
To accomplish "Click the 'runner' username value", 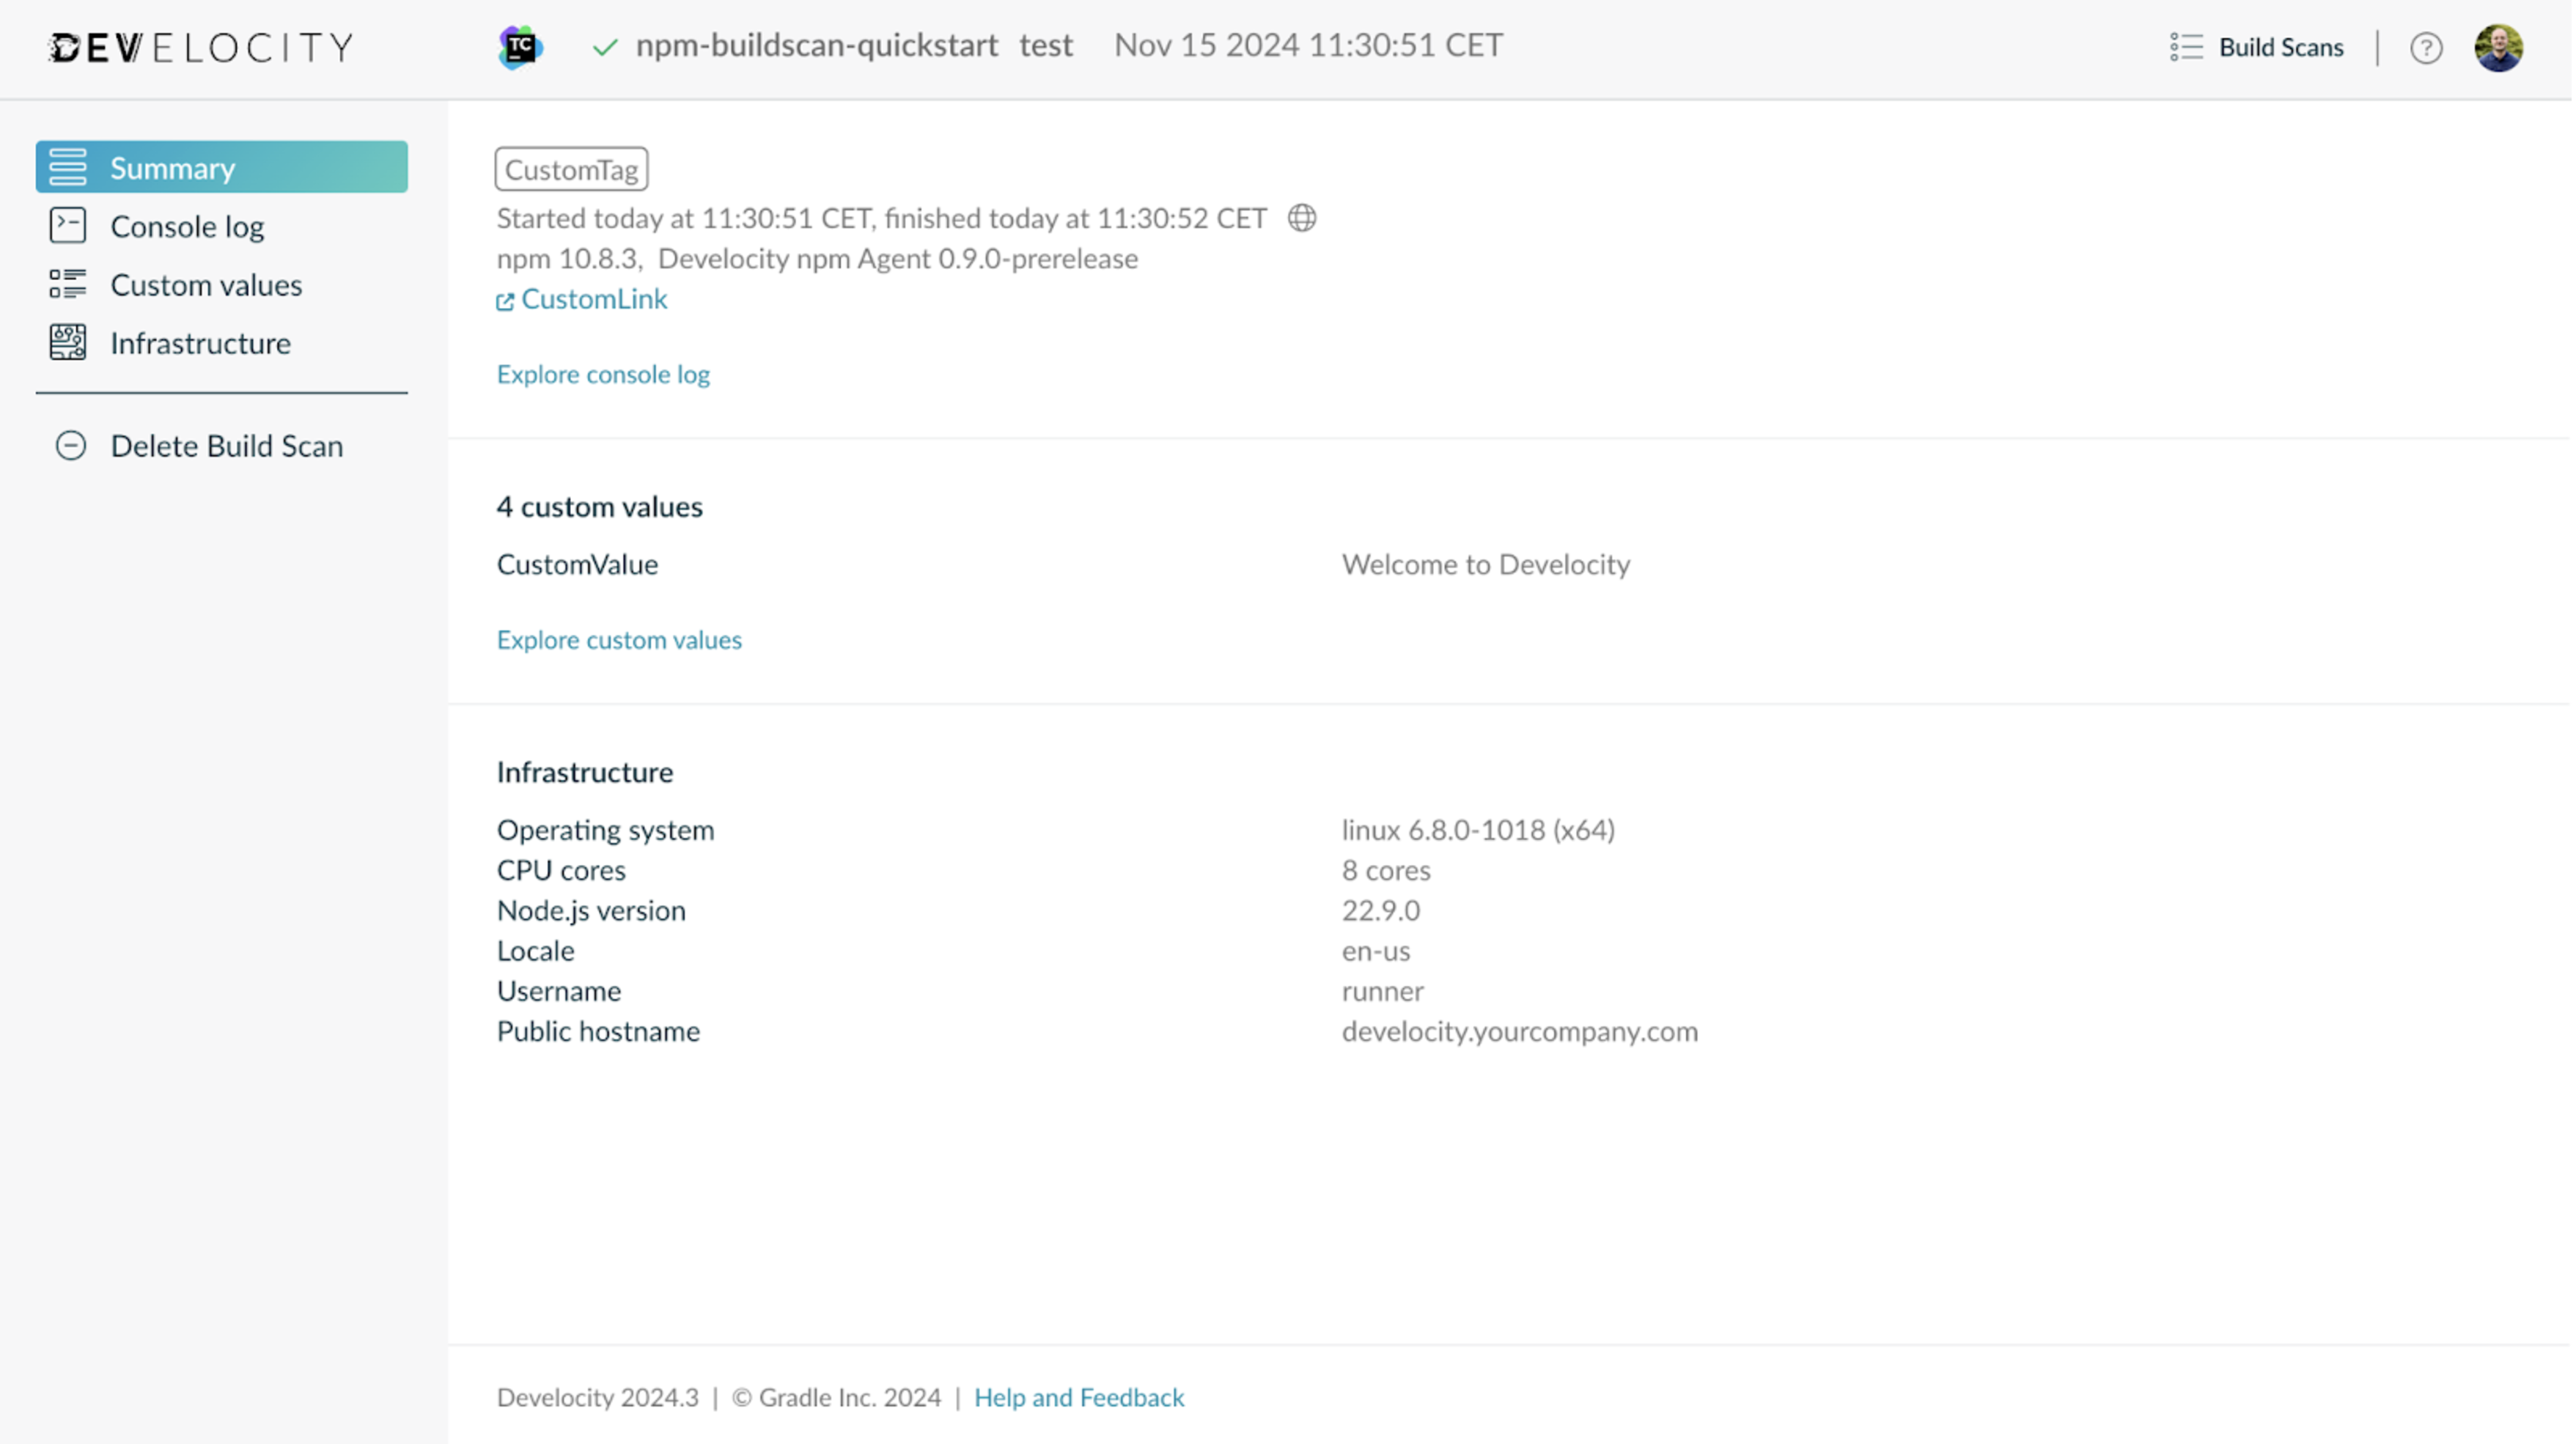I will click(1383, 991).
